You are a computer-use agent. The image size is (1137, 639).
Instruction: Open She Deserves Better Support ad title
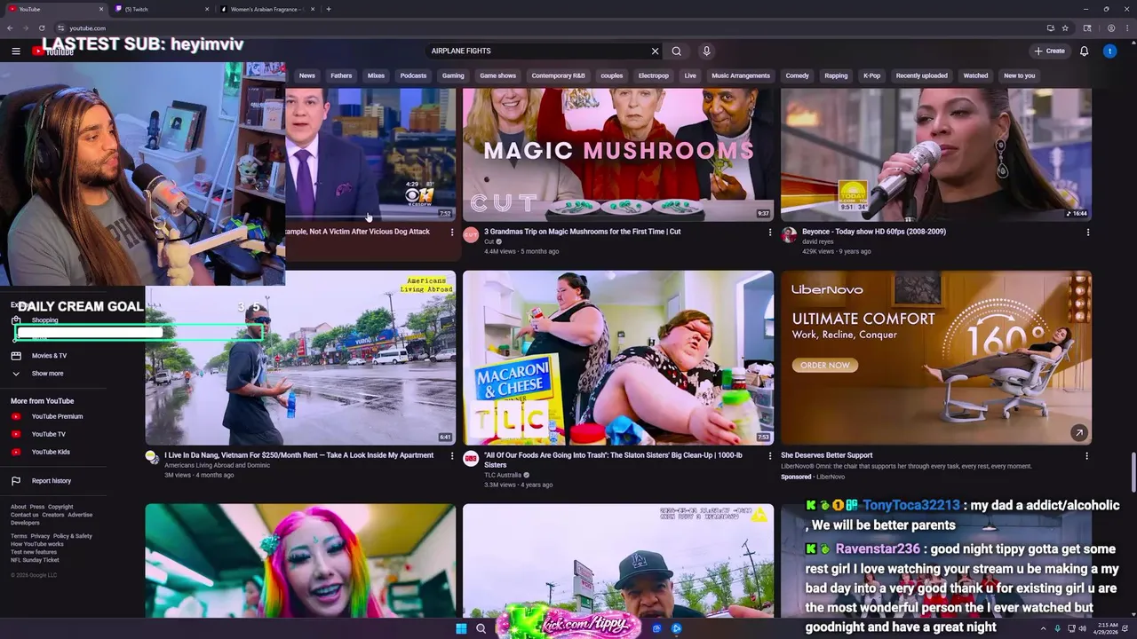(827, 455)
